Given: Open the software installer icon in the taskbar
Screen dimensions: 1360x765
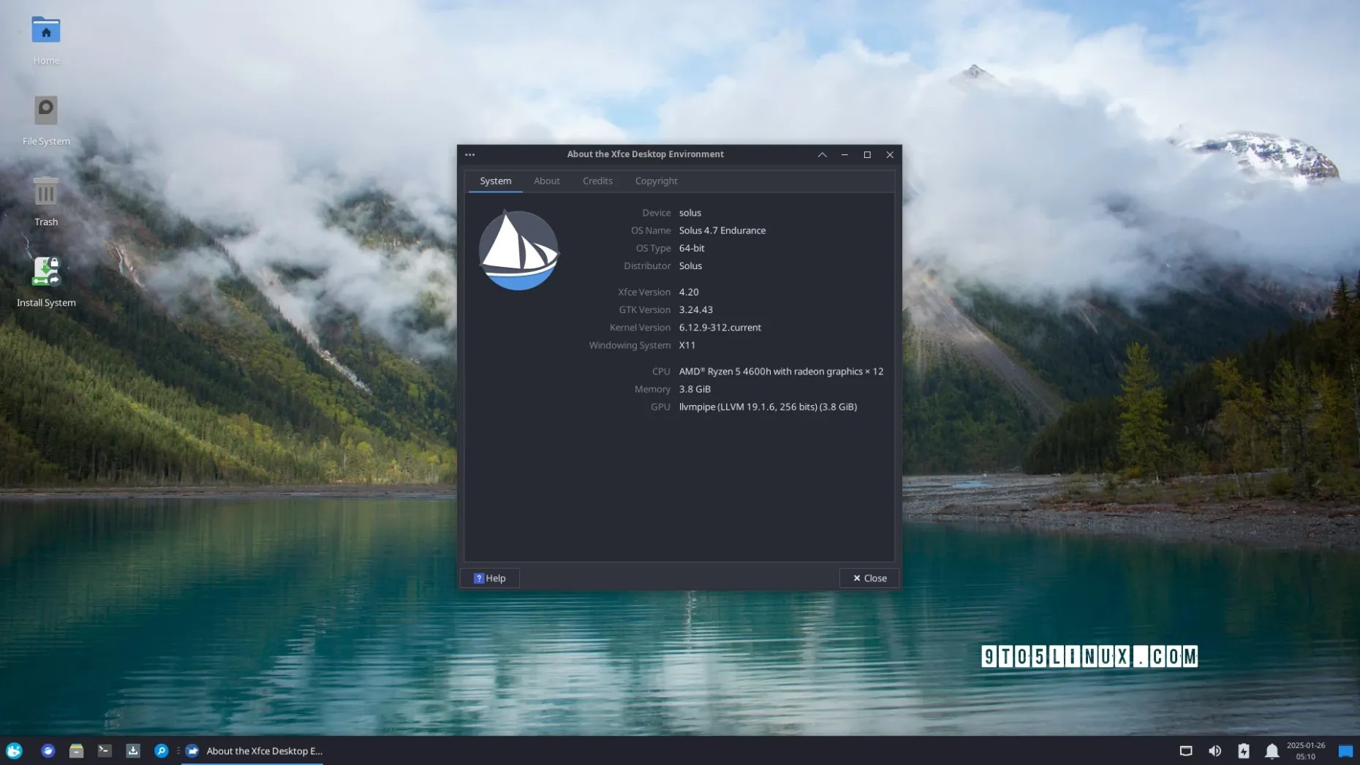Looking at the screenshot, I should point(132,750).
